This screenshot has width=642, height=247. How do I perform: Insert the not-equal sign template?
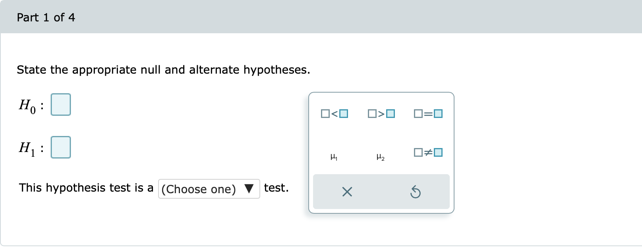(428, 152)
